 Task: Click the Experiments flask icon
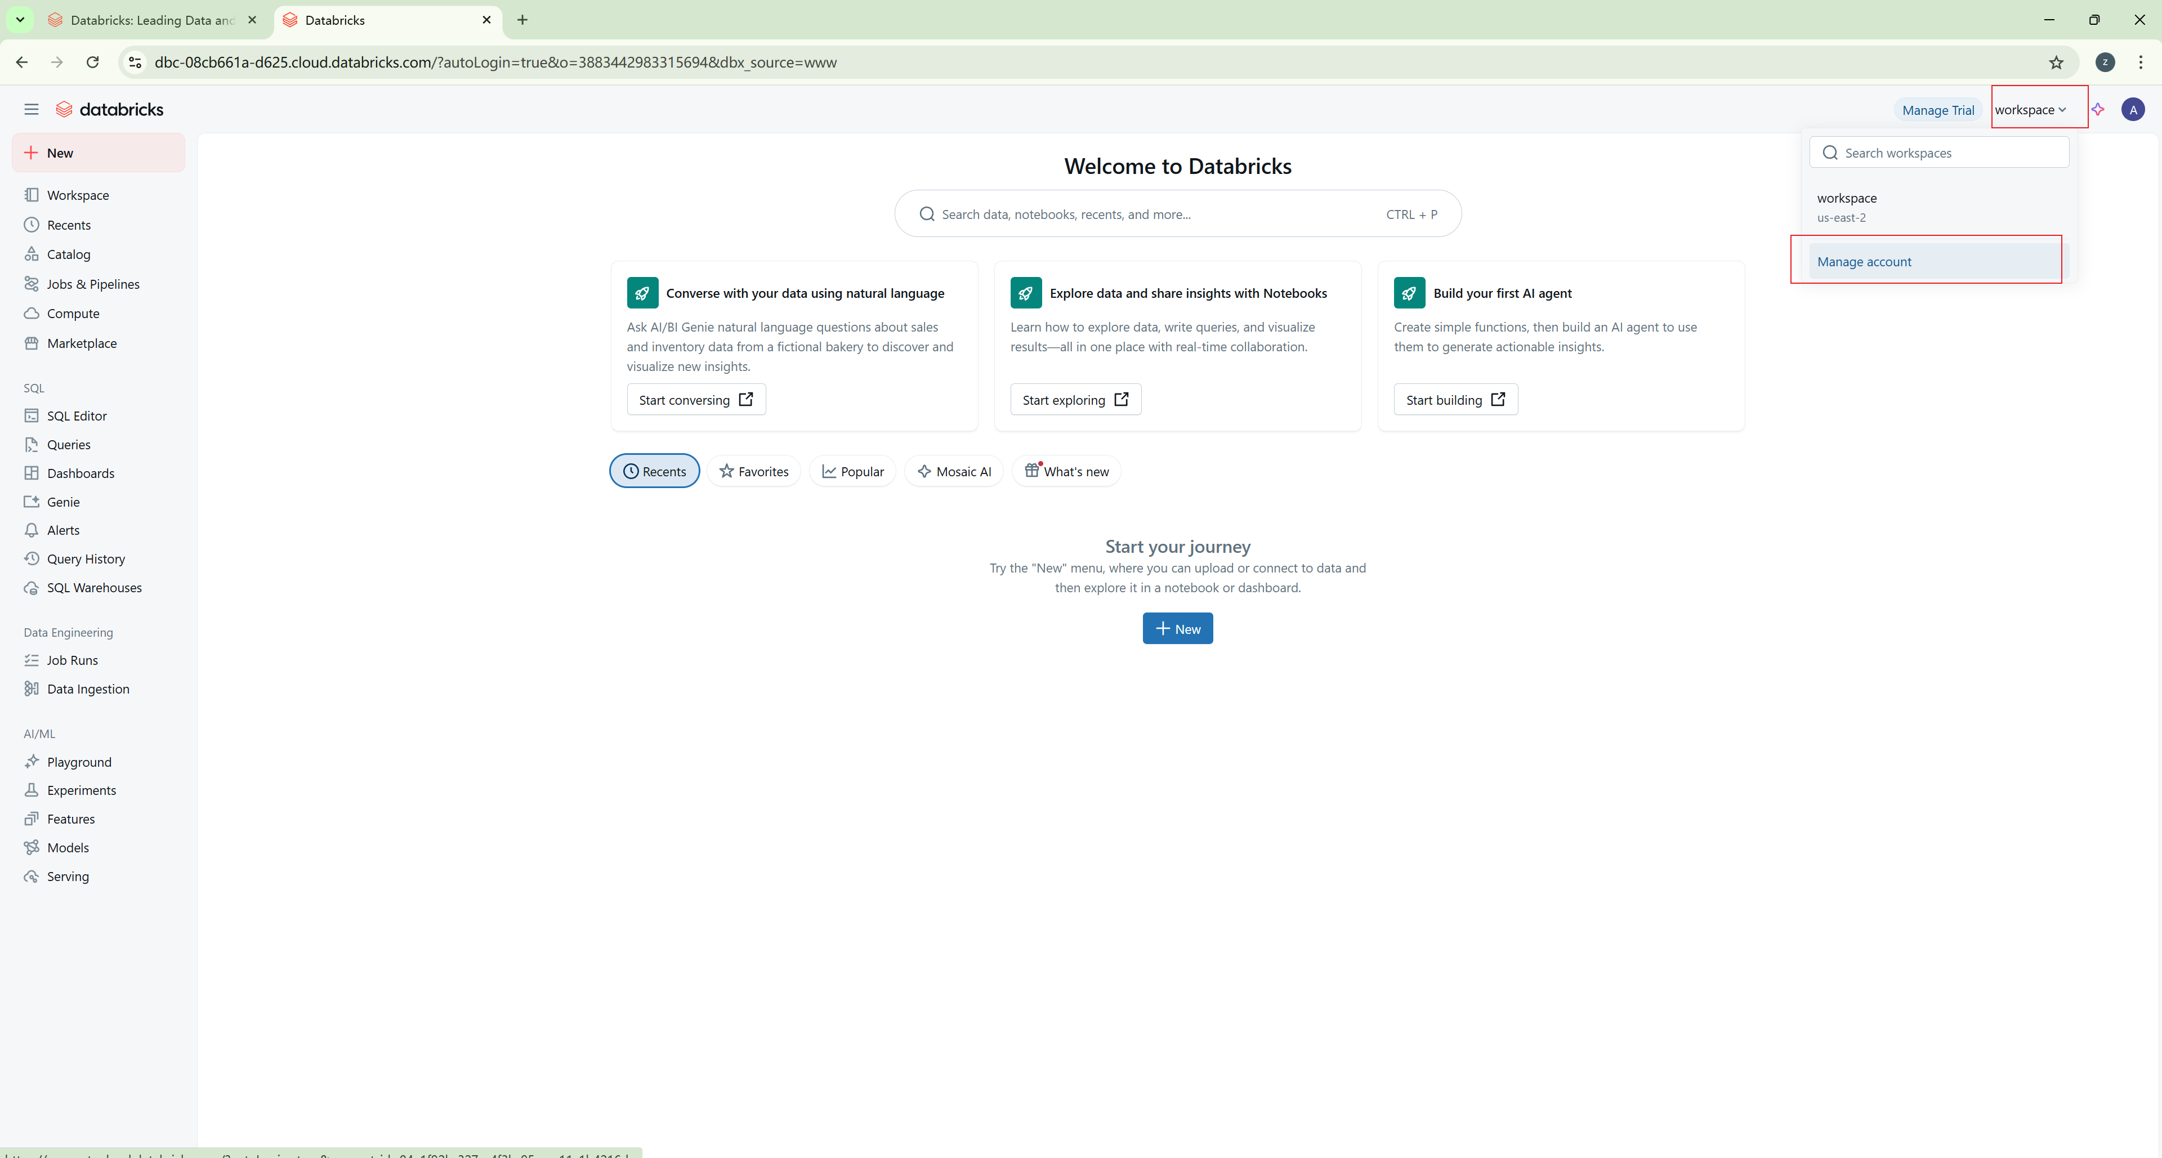click(32, 790)
